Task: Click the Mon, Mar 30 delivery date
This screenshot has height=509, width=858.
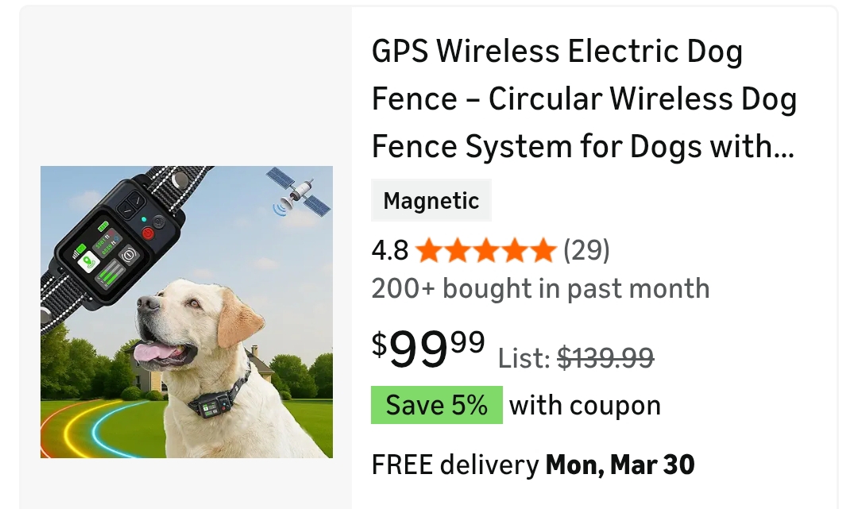Action: (x=620, y=465)
